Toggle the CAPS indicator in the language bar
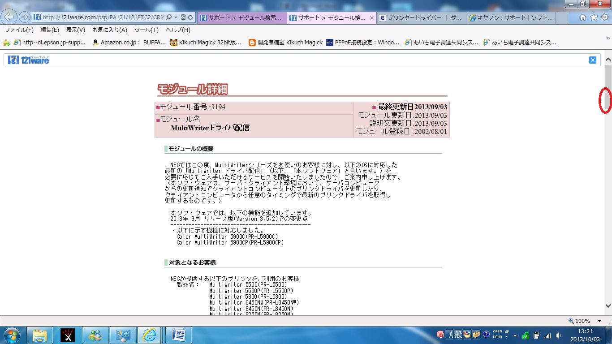 (498, 332)
